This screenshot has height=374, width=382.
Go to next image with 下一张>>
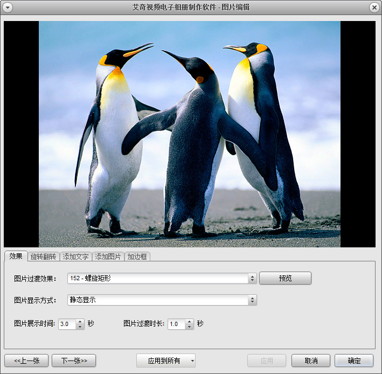[74, 361]
